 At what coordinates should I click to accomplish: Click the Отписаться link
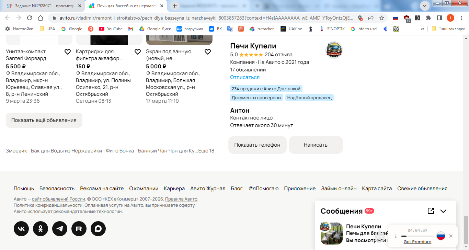pos(245,77)
